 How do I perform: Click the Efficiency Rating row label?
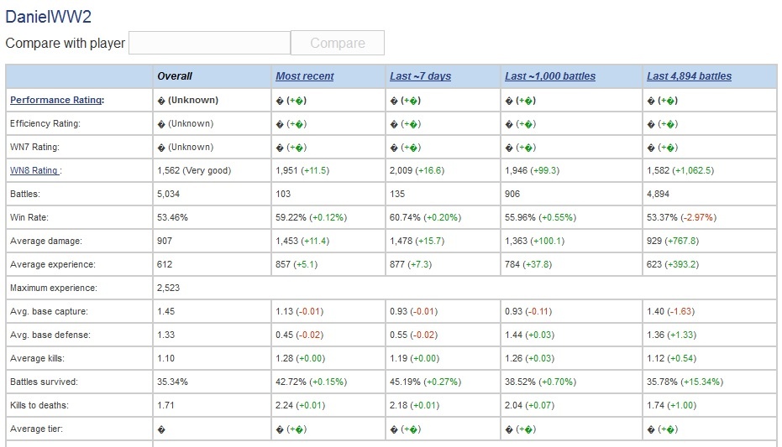[x=46, y=123]
